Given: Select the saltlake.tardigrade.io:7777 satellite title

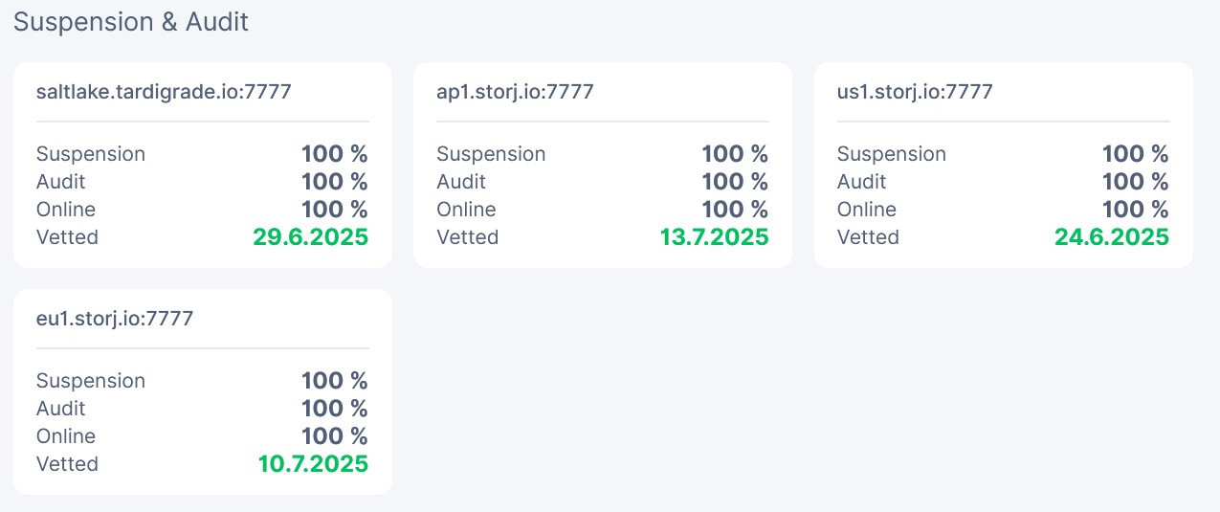Looking at the screenshot, I should [164, 93].
